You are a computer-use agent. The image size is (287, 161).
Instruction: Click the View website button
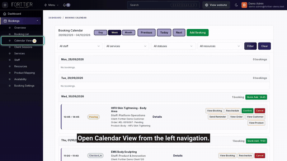216,5
